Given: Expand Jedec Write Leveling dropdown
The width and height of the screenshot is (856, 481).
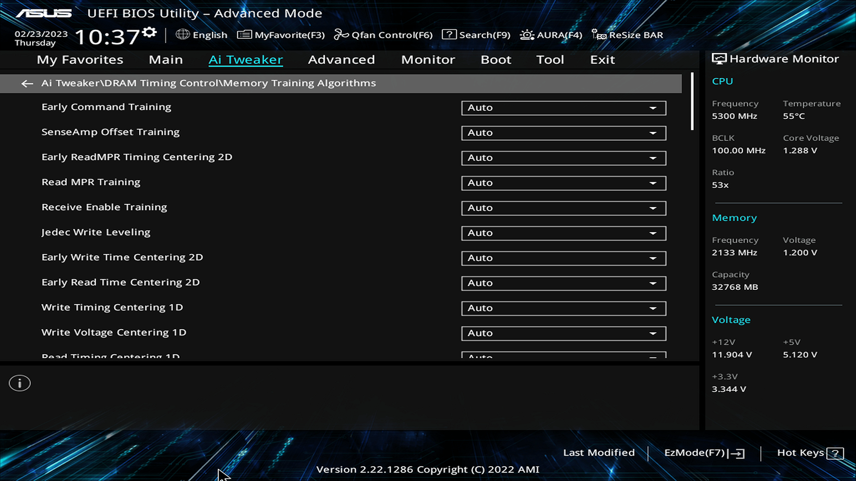Looking at the screenshot, I should point(564,233).
